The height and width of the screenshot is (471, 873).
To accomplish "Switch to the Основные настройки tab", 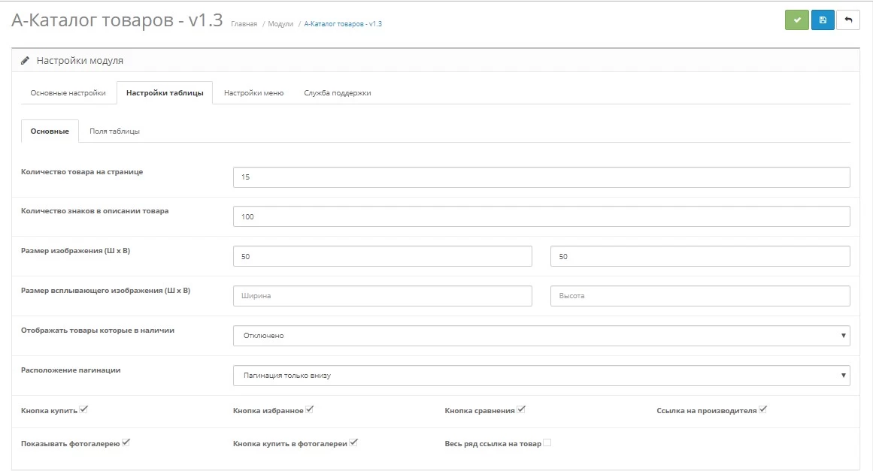I will [68, 93].
